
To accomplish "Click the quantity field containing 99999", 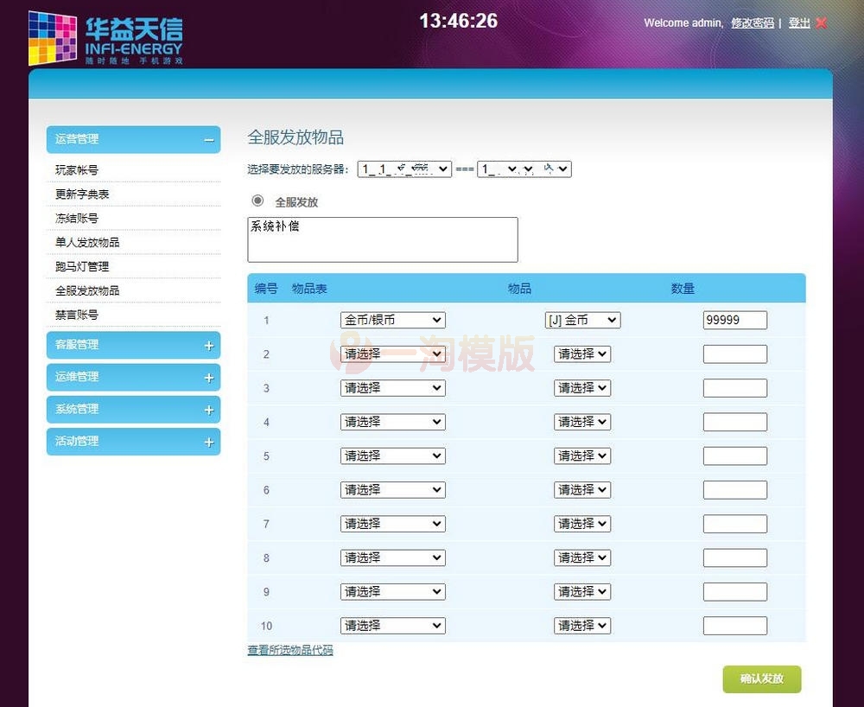I will pyautogui.click(x=734, y=319).
